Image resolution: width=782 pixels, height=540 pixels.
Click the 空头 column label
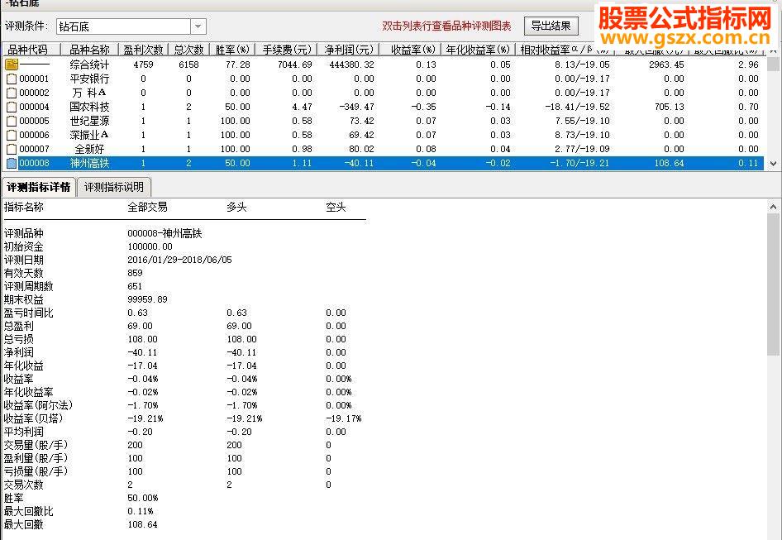[336, 207]
